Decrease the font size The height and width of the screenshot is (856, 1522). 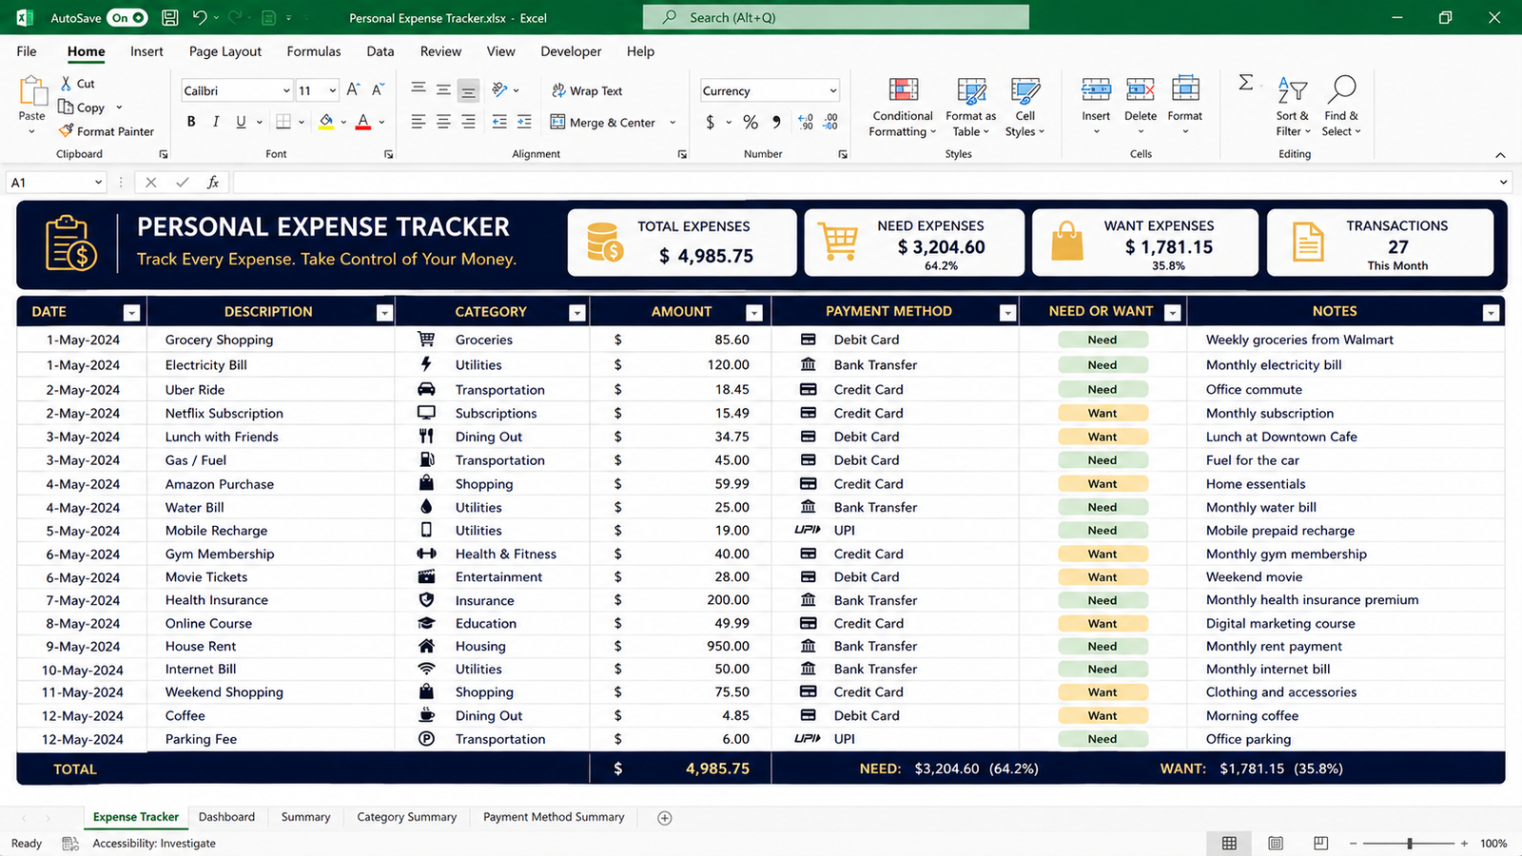378,90
